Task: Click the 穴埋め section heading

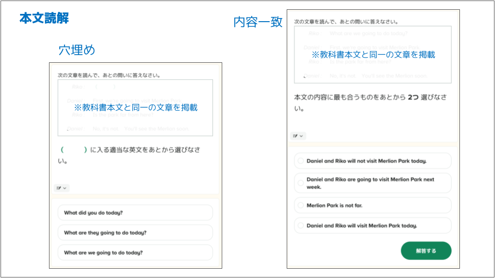Action: pyautogui.click(x=77, y=50)
